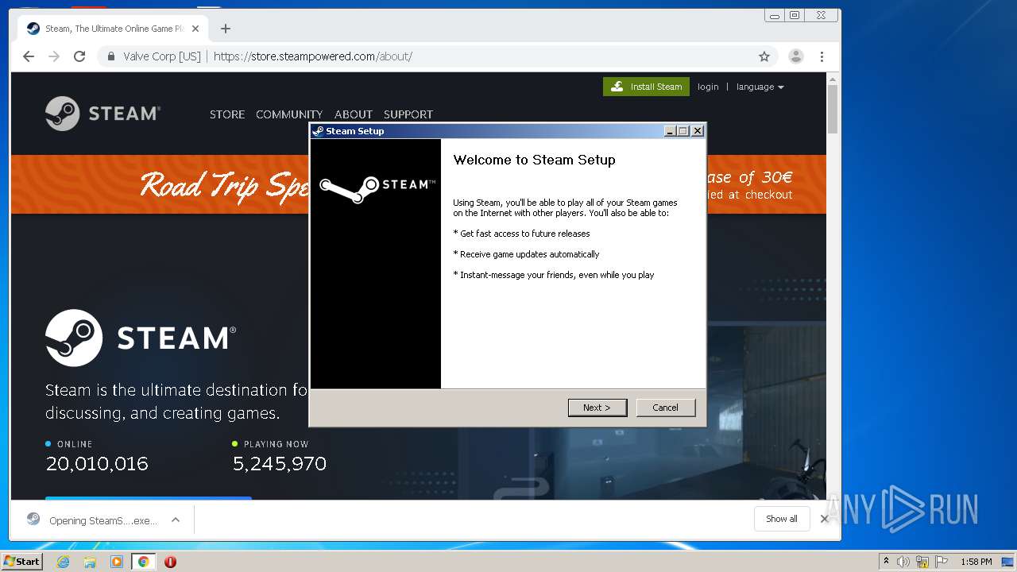
Task: Click the PLAYING NOW count 5,245,970
Action: click(x=280, y=464)
